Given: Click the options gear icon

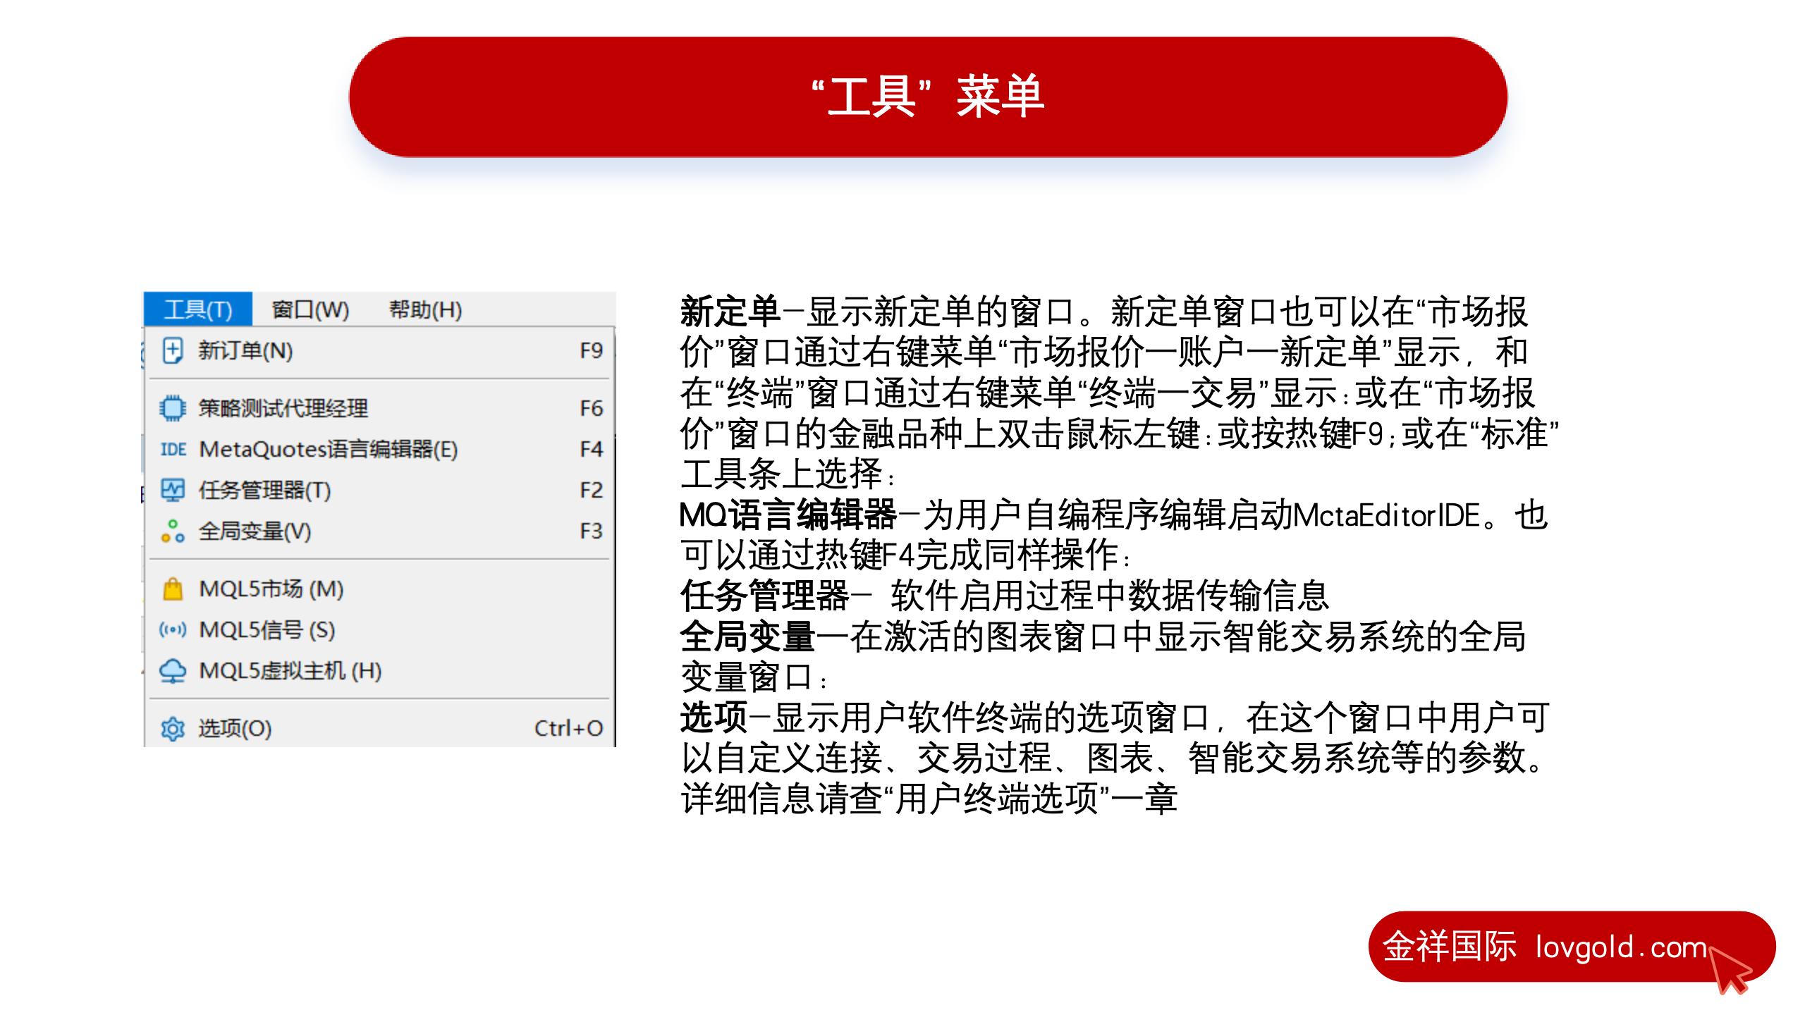Looking at the screenshot, I should point(172,728).
